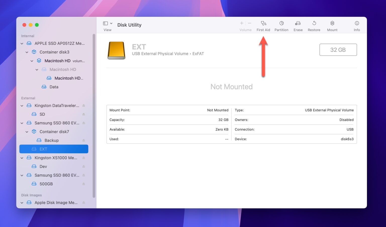Open the Partition tool
This screenshot has width=386, height=227.
281,25
